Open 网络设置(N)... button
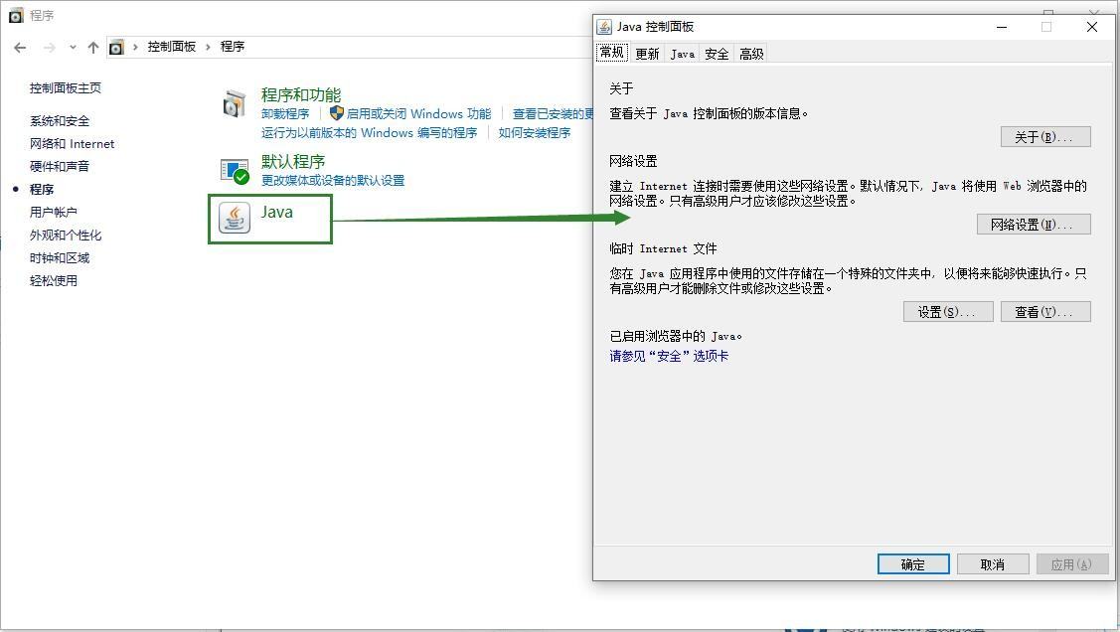Screen dimensions: 1120x632 [1034, 225]
